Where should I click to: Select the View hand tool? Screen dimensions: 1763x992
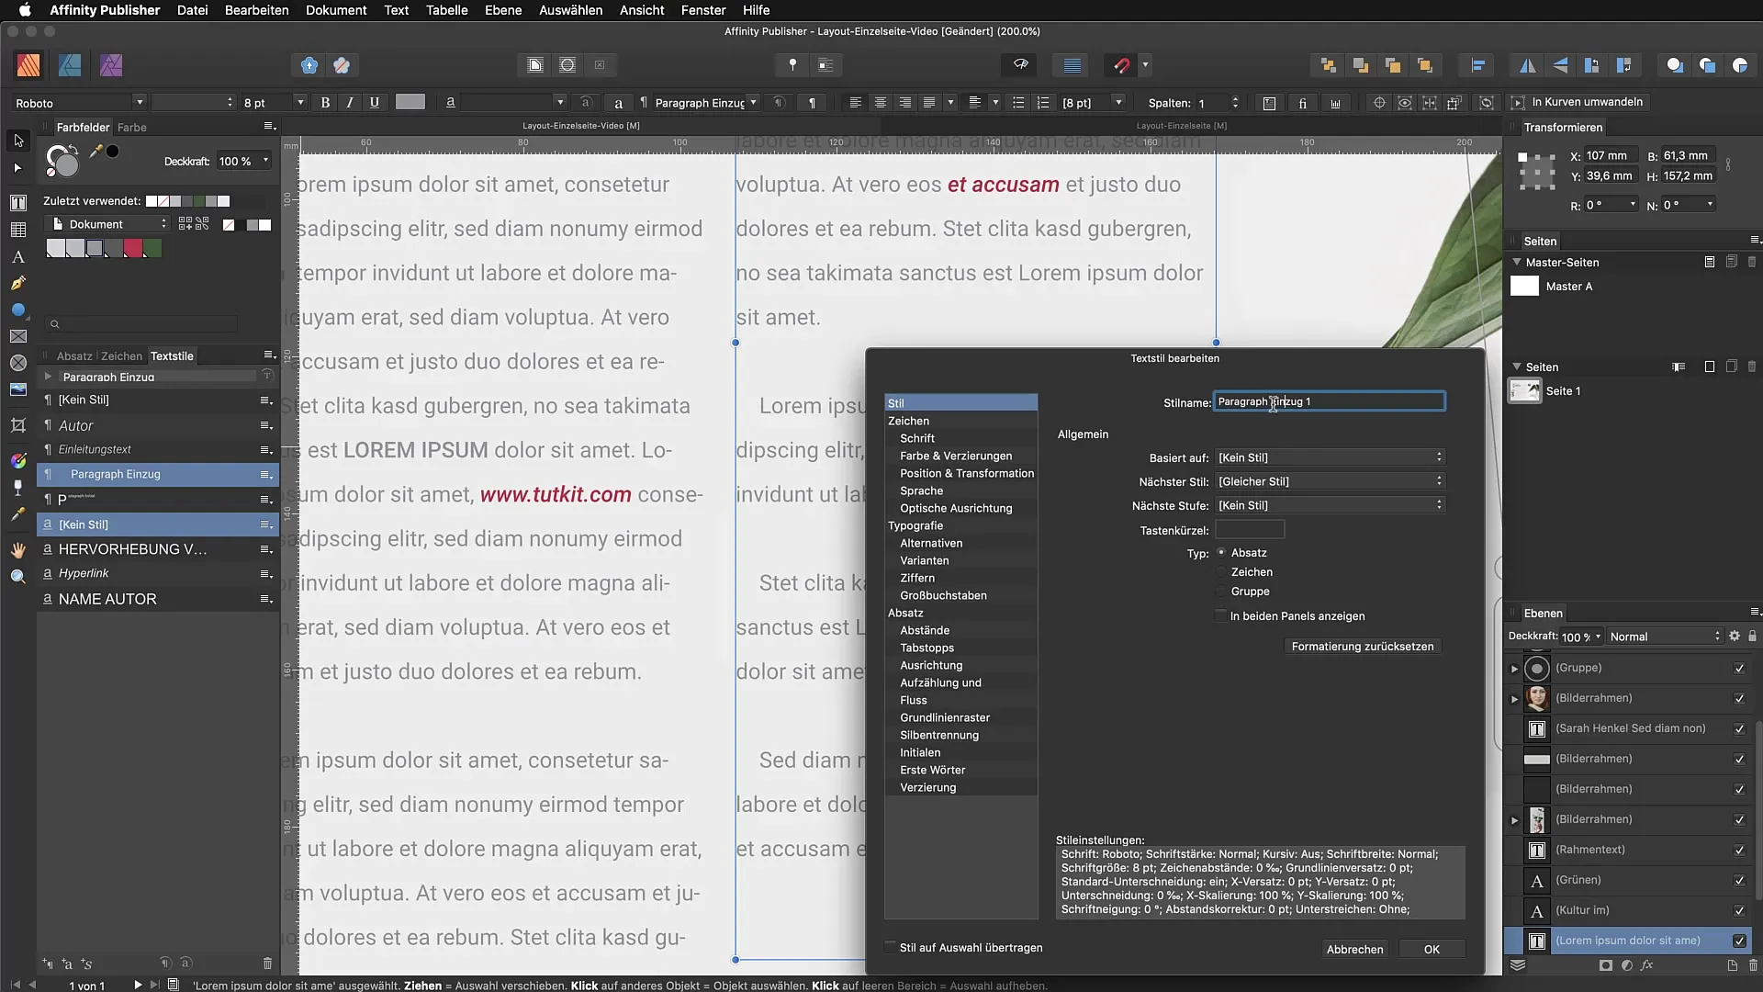click(x=18, y=550)
